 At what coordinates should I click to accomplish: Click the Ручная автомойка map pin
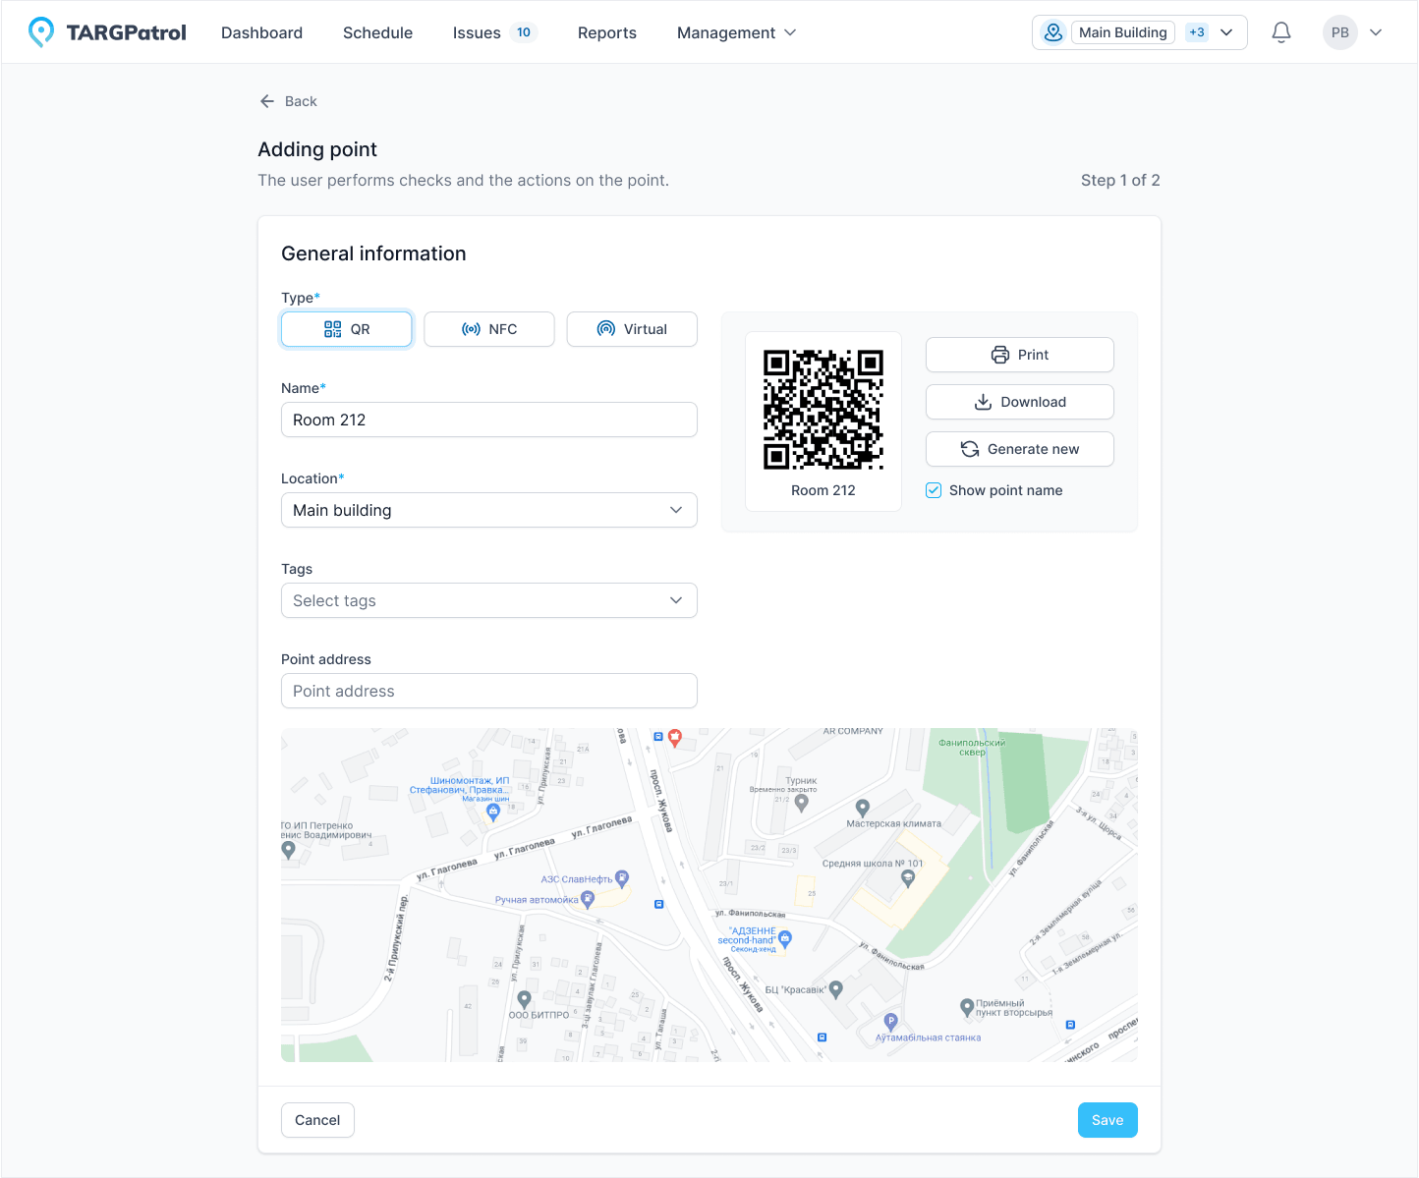pos(588,899)
